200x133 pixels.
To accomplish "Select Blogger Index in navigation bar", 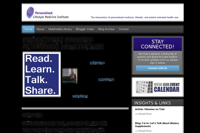I will [85, 29].
